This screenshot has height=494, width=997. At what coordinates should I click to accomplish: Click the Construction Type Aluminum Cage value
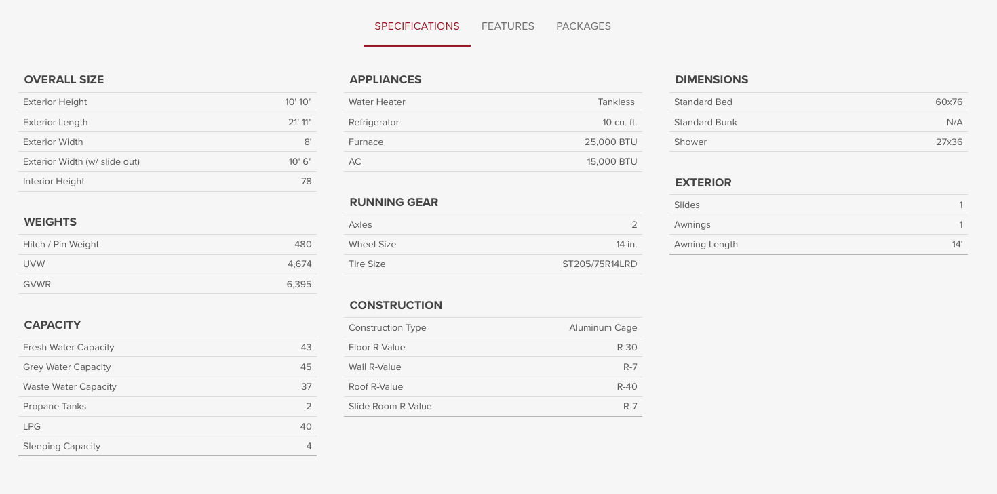pyautogui.click(x=603, y=328)
